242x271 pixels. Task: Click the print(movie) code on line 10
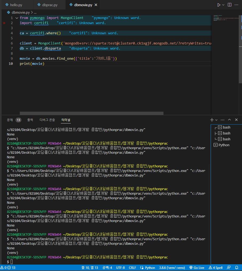(32, 64)
